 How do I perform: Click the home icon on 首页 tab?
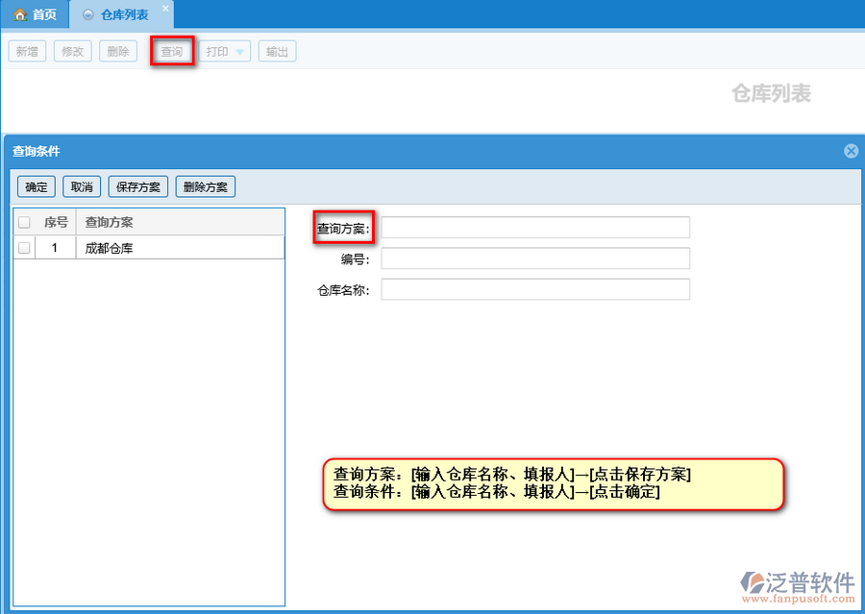[x=19, y=14]
